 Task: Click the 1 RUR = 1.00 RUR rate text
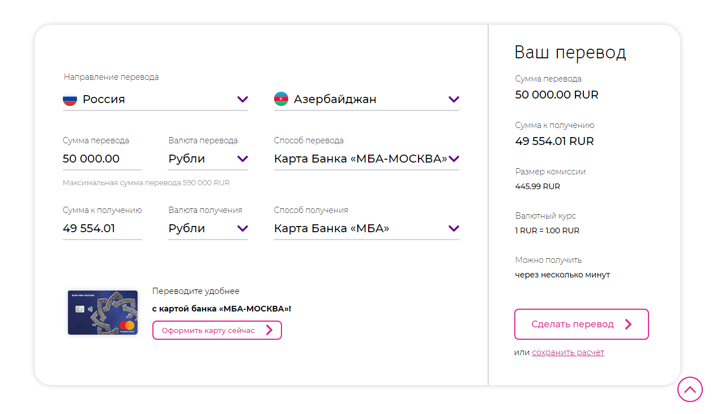point(547,231)
